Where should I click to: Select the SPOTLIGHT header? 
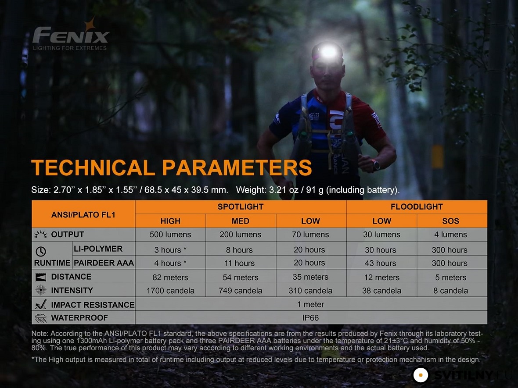(241, 207)
